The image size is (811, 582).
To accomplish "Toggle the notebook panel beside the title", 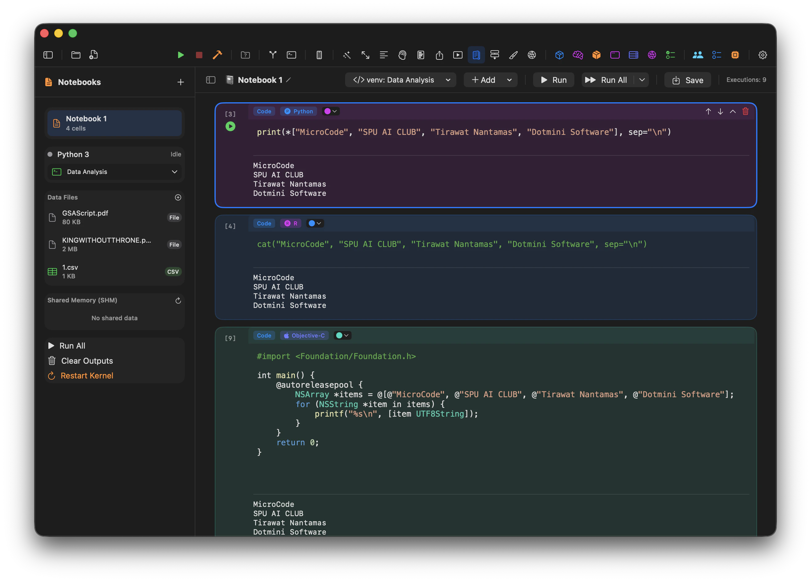I will [211, 80].
